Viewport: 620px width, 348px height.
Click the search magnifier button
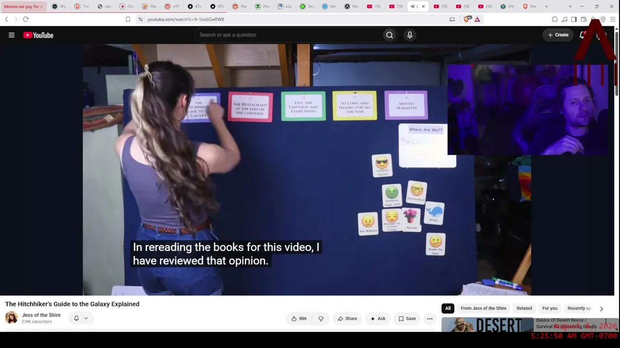tap(389, 35)
